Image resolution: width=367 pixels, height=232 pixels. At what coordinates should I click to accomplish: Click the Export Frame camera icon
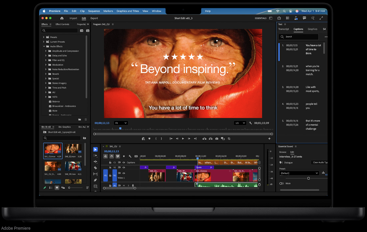pyautogui.click(x=217, y=139)
